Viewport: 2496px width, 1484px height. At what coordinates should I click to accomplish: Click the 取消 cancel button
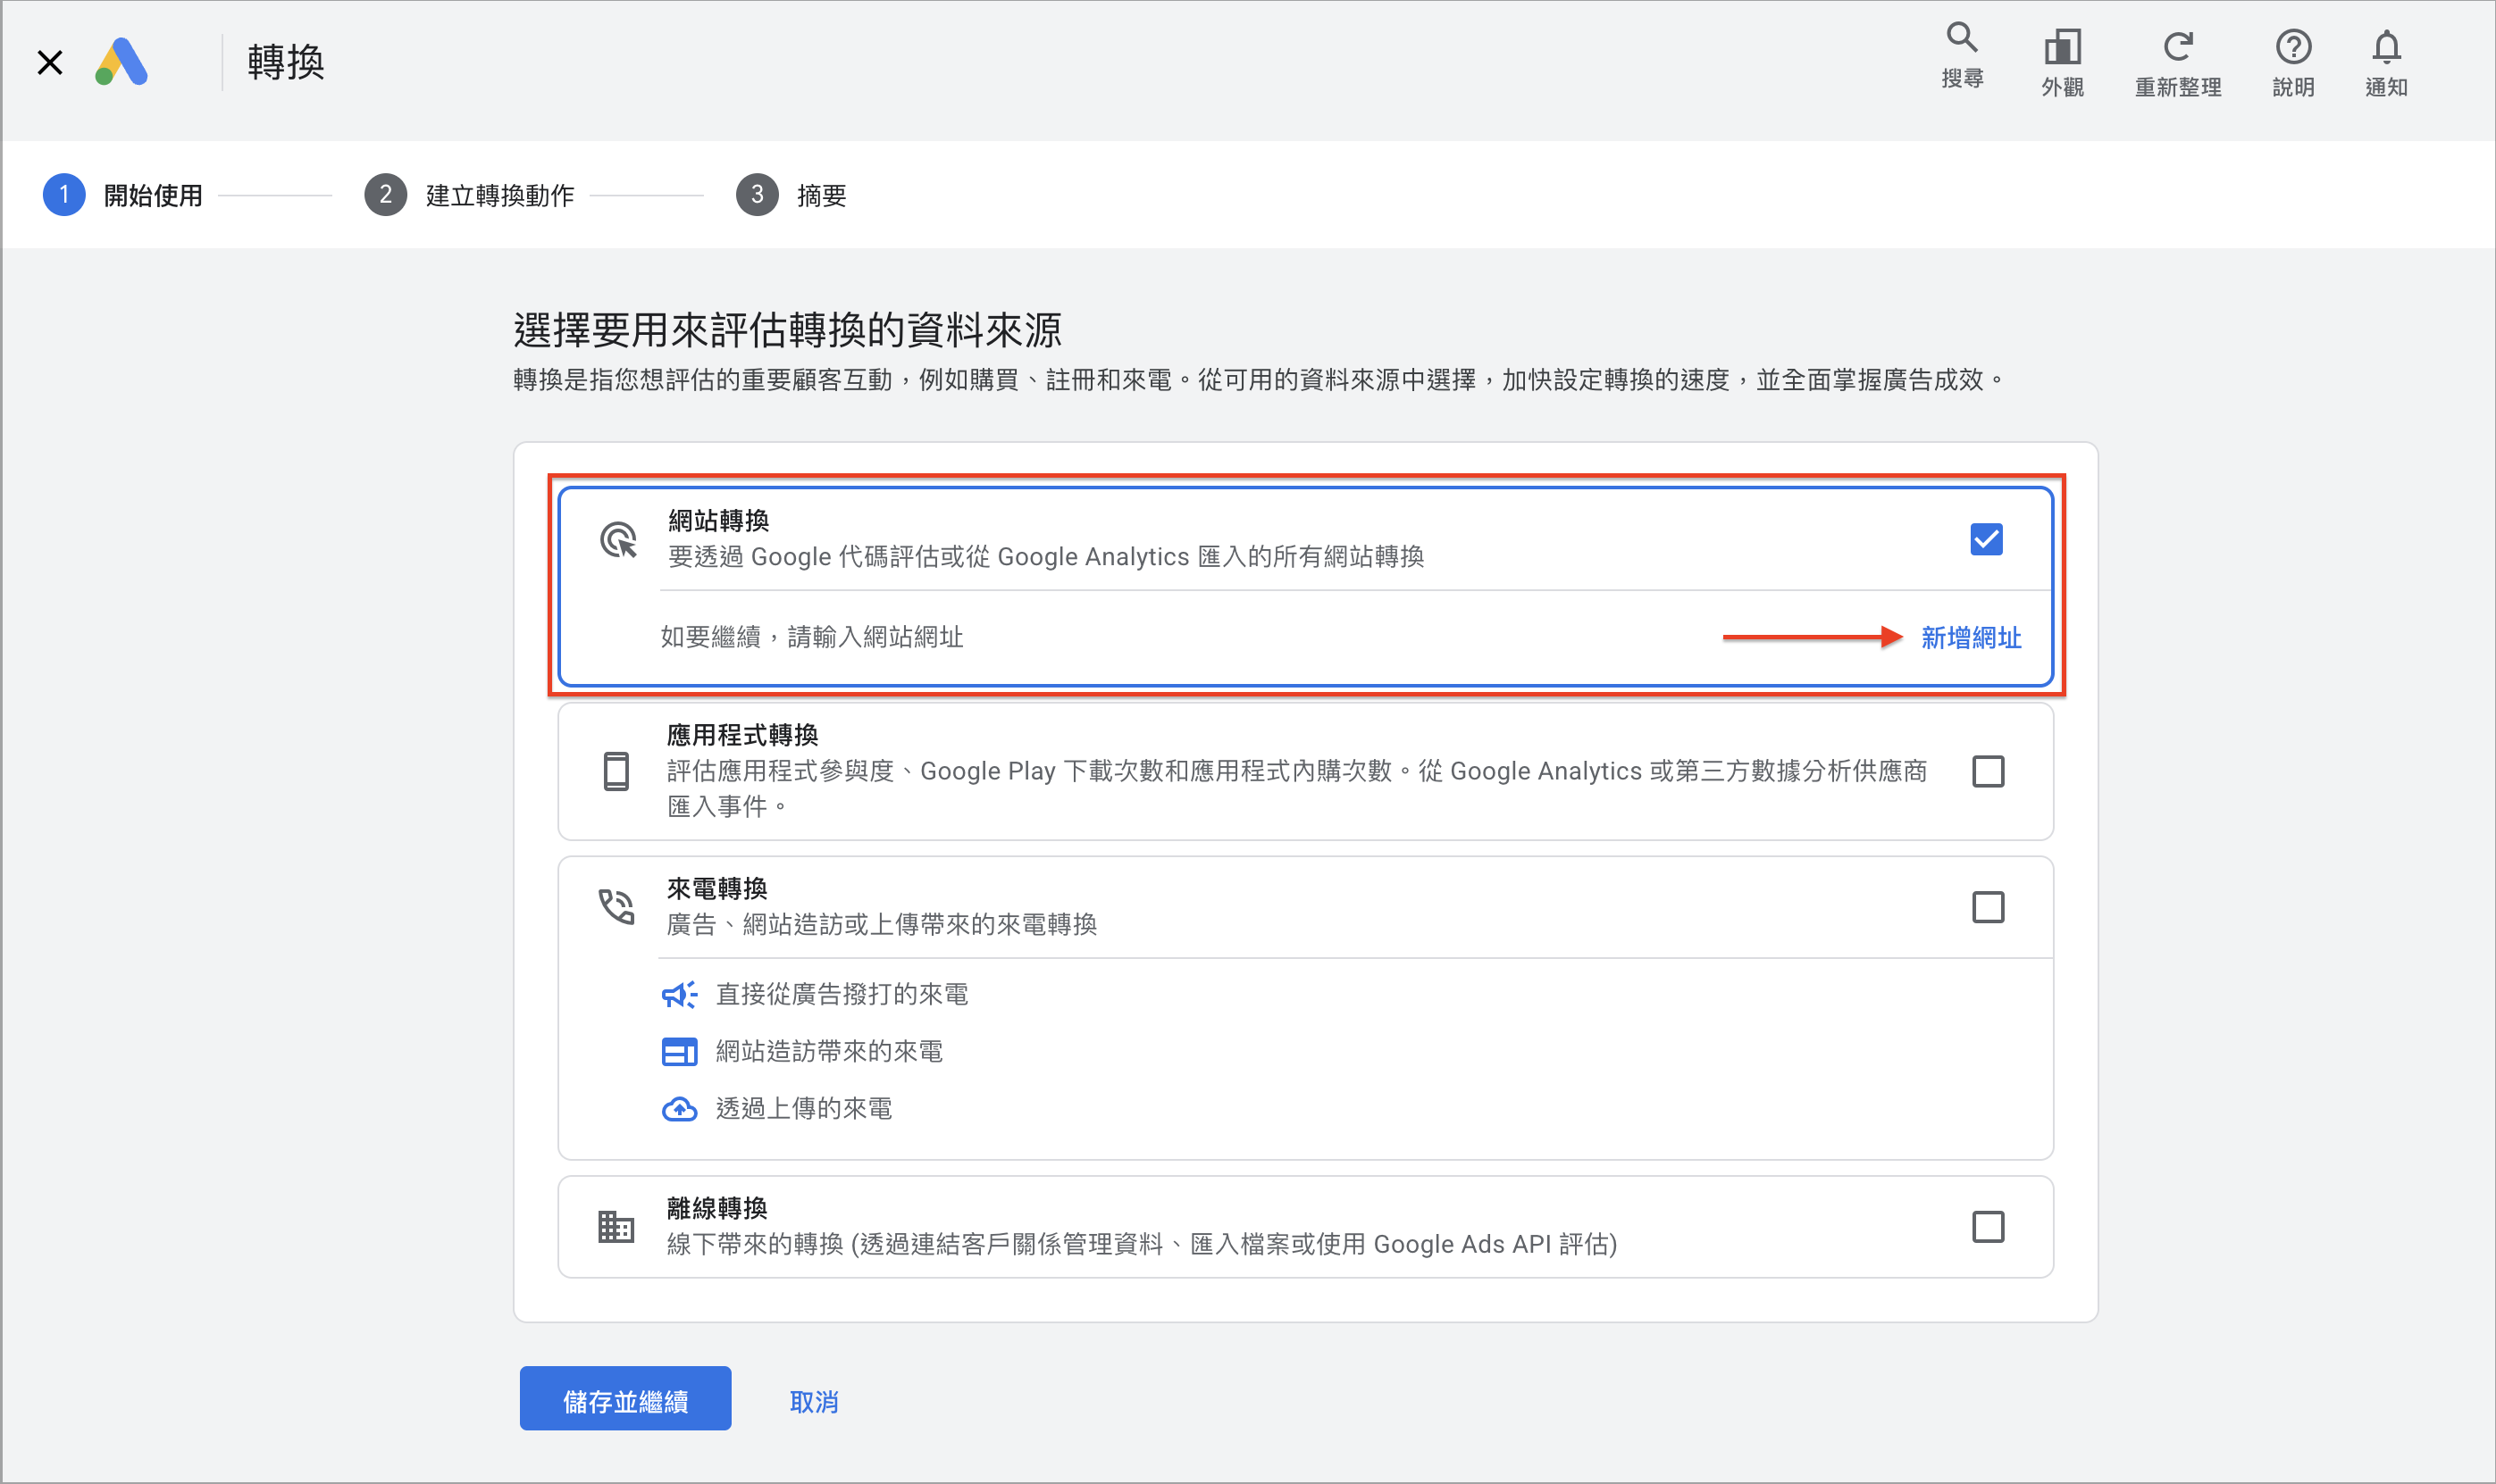pos(813,1401)
